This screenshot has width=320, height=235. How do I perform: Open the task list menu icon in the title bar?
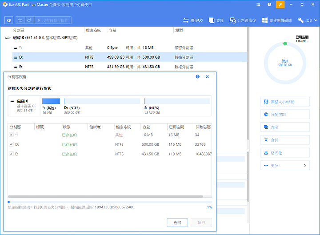[x=258, y=4]
